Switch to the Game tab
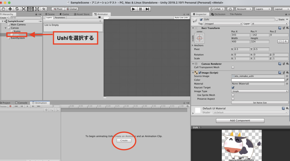 64,14
